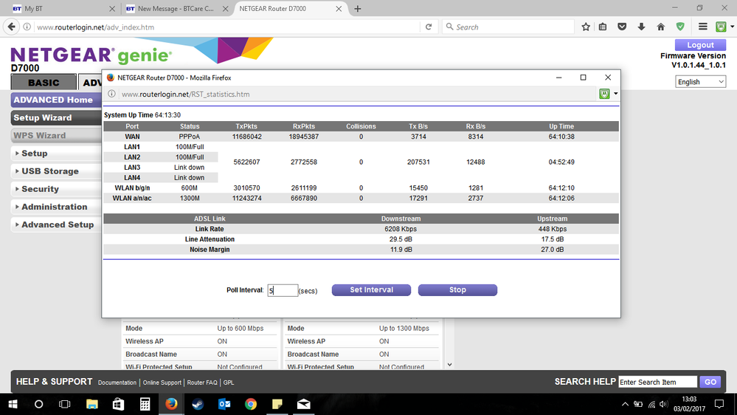Click the Poll Interval input field
737x415 pixels.
coord(283,290)
